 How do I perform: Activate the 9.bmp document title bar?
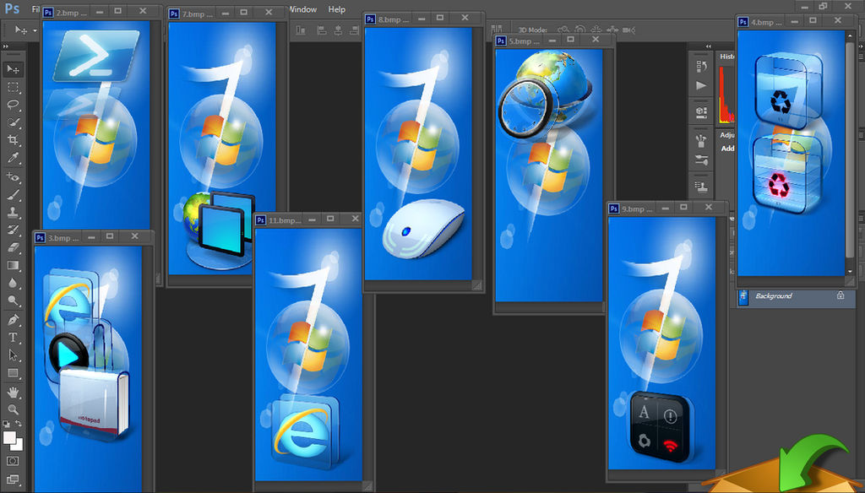[667, 209]
